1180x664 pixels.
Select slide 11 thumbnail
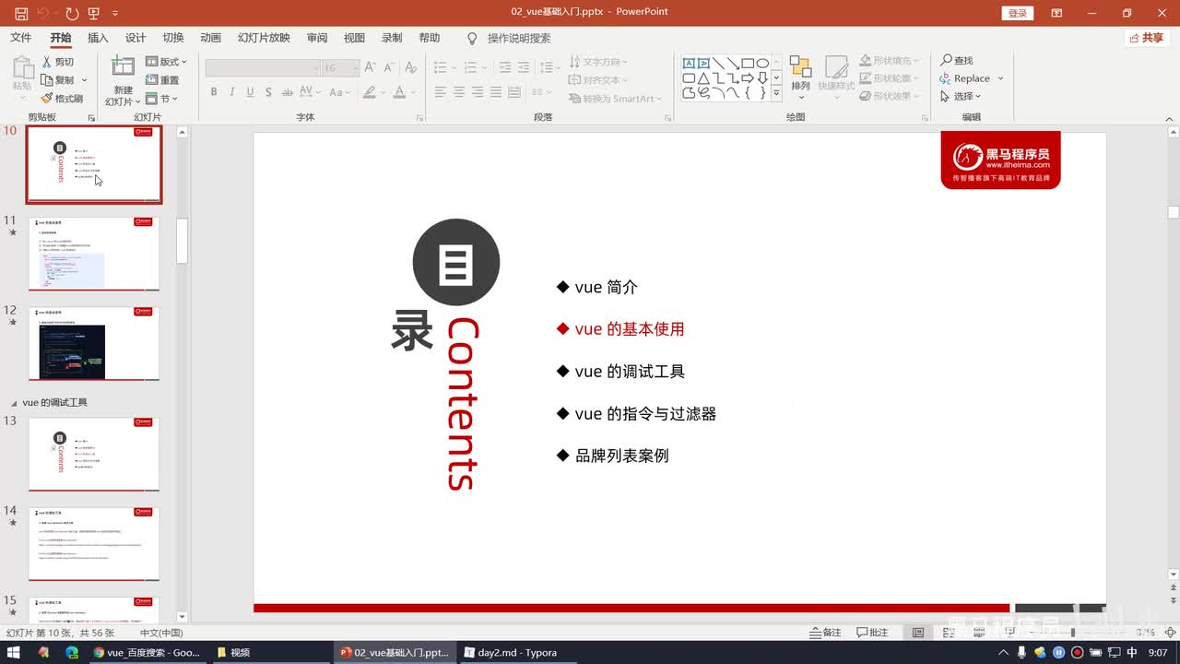(x=94, y=254)
